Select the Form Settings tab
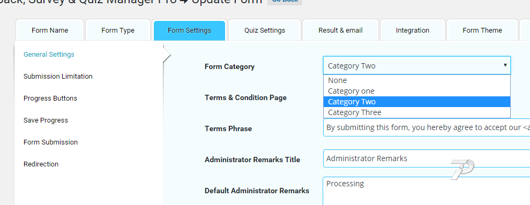Viewport: 530px width, 205px height. click(x=189, y=31)
